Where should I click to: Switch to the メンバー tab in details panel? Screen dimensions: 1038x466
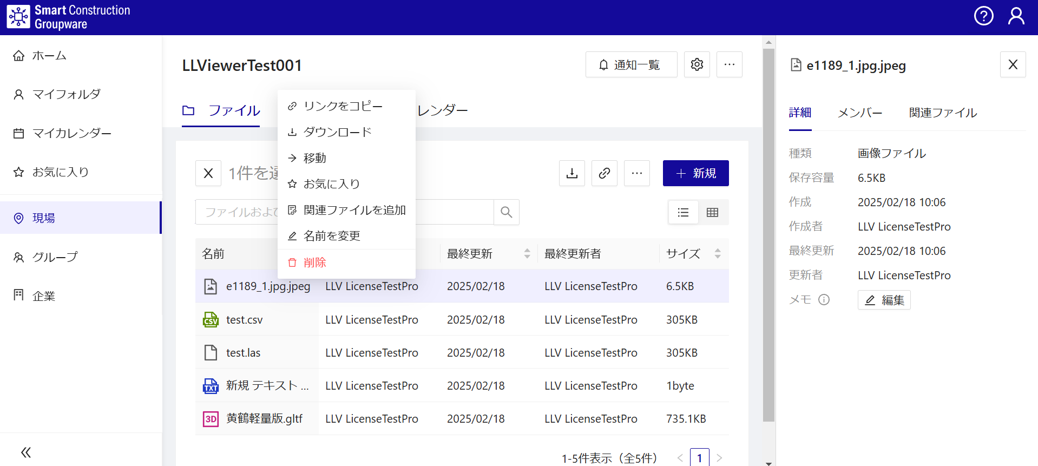click(x=859, y=113)
